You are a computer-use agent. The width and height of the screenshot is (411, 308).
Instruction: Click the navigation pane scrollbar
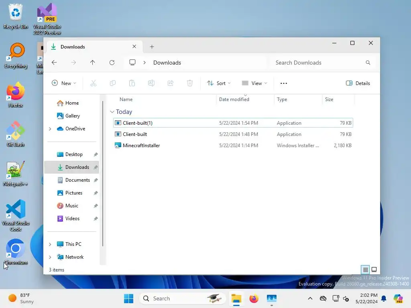103,174
